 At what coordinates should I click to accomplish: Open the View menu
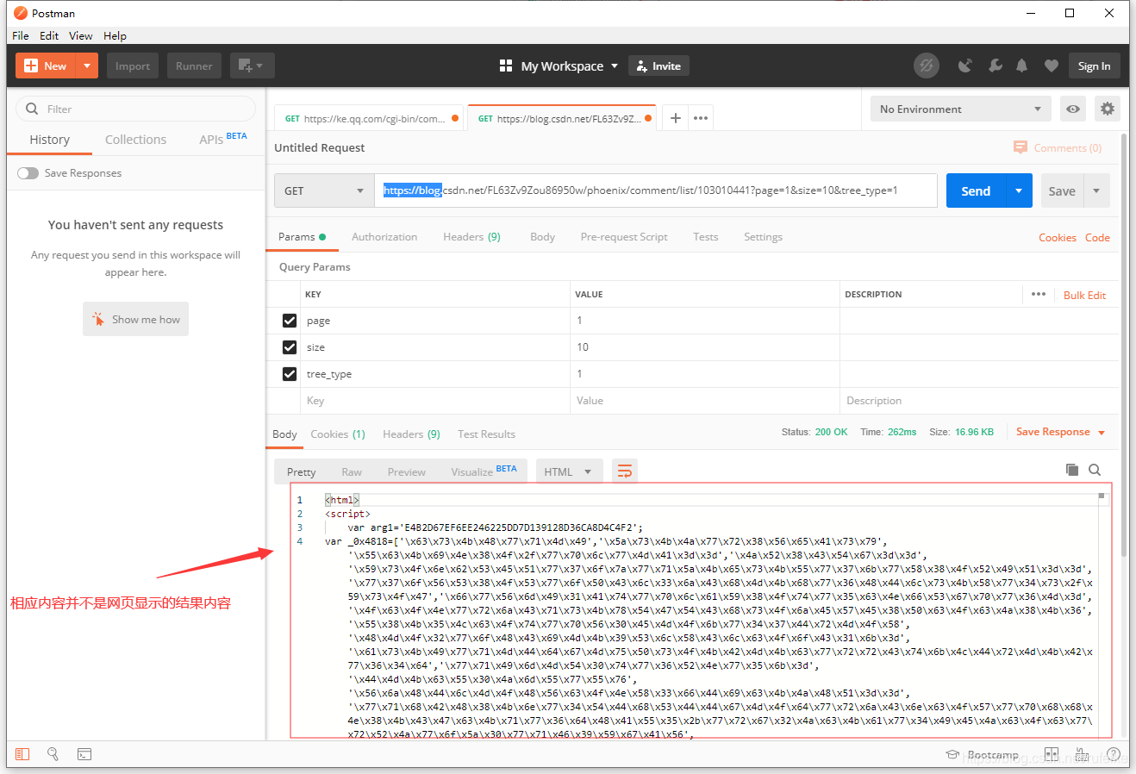pos(81,35)
